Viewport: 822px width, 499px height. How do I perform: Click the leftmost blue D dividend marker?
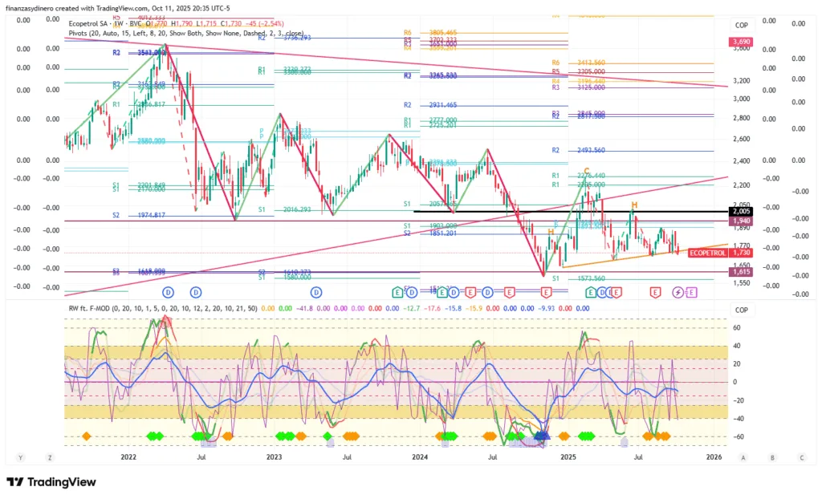click(169, 292)
